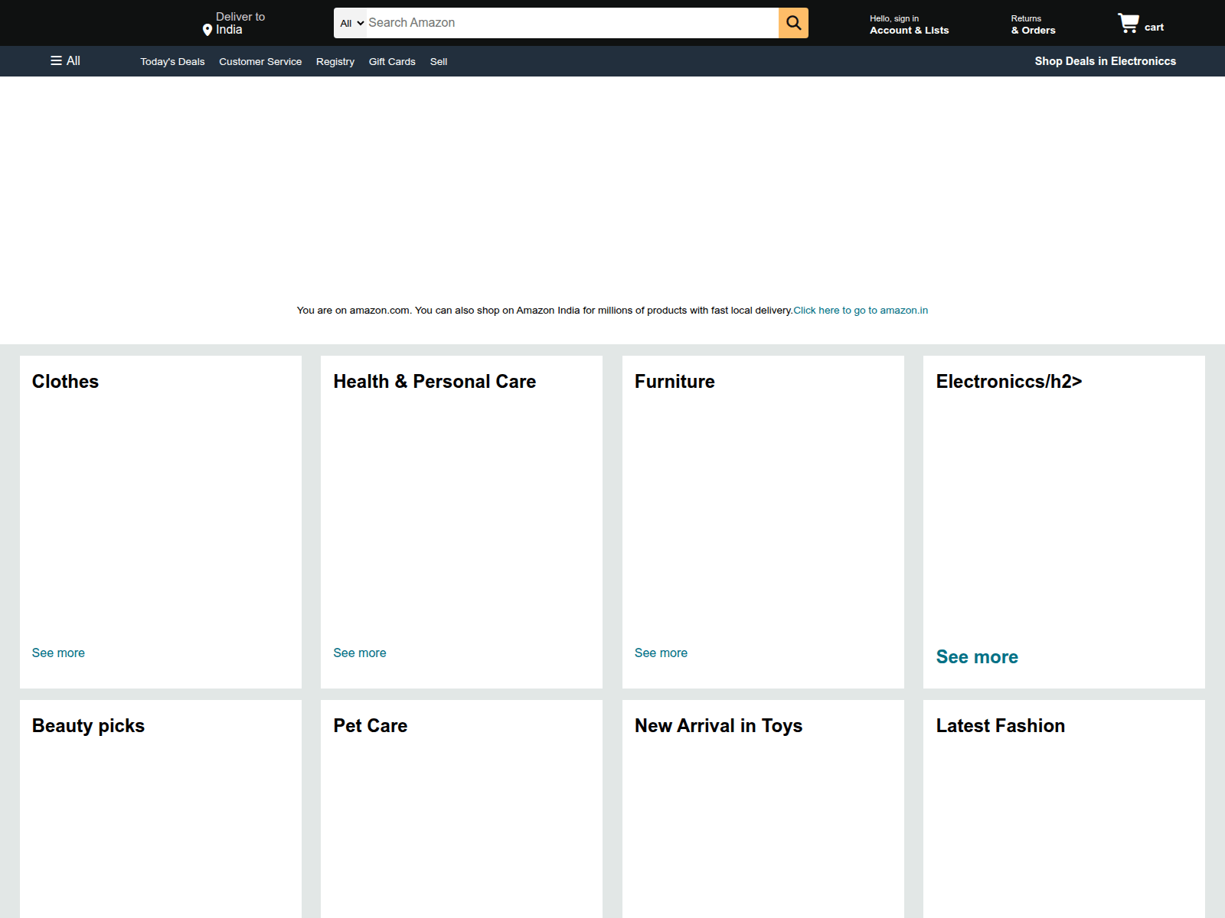Click the location pin Deliver to India
The height and width of the screenshot is (918, 1225).
233,24
